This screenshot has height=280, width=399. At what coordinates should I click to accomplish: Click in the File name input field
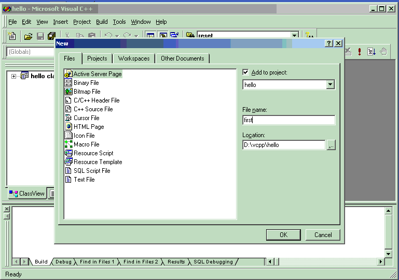(289, 120)
